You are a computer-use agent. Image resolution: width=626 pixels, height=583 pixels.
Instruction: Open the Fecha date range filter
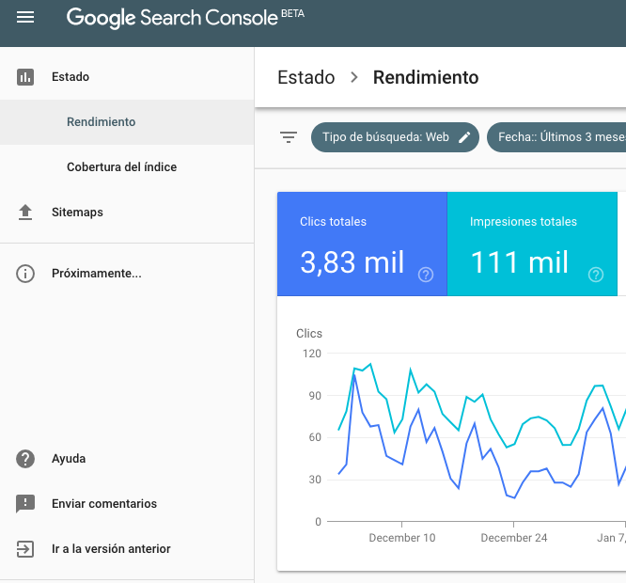(x=559, y=137)
